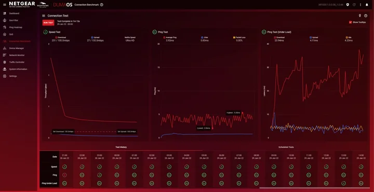Click the RUN TEST button
This screenshot has width=374, height=192.
point(48,22)
